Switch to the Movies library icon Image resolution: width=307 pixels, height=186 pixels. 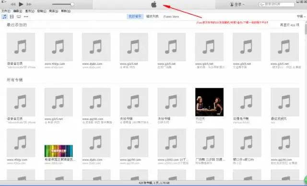12,17
